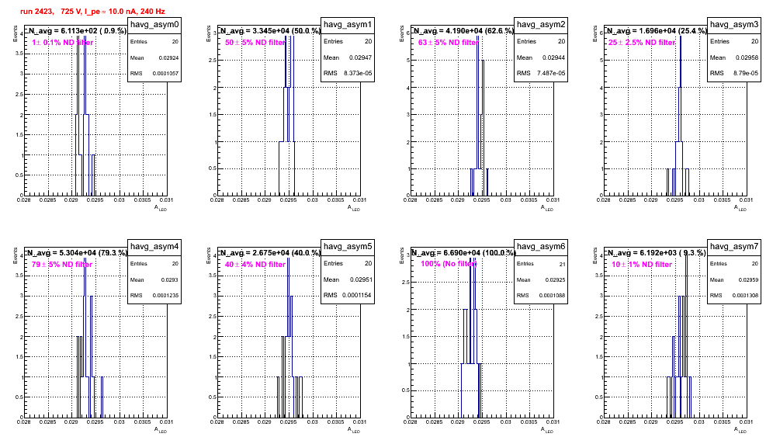The width and height of the screenshot is (773, 444).
Task: Click the Mean value 0.02944
Action: [554, 57]
